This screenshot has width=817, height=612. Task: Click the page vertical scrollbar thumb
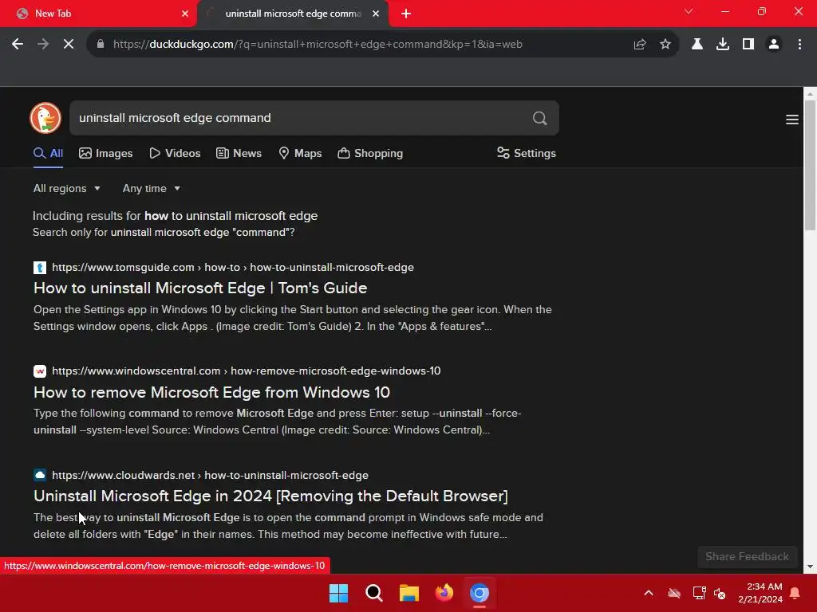810,165
